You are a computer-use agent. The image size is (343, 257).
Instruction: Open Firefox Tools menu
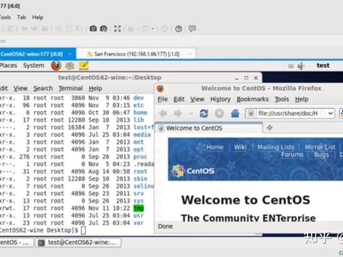pos(282,99)
